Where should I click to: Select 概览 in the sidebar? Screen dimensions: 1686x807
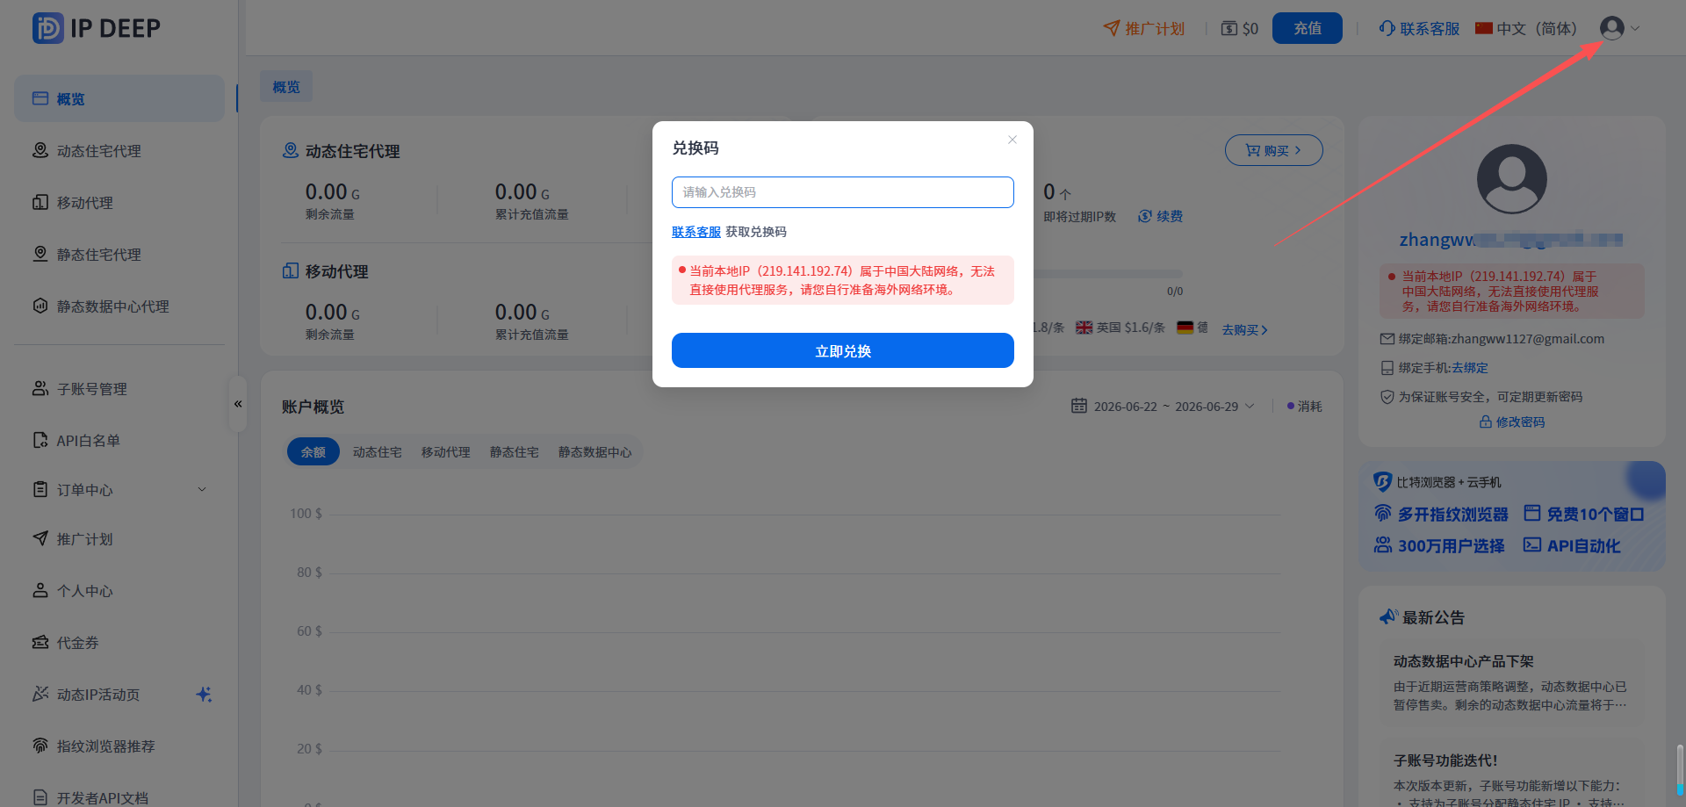coord(119,98)
